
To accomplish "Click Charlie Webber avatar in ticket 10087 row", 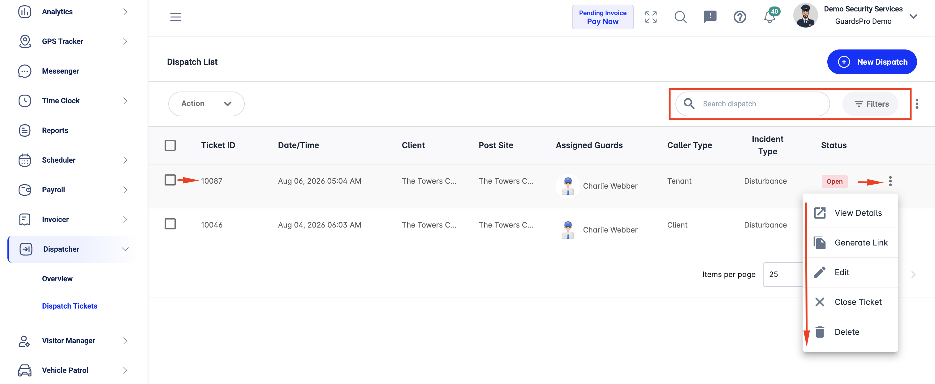I will pos(568,186).
